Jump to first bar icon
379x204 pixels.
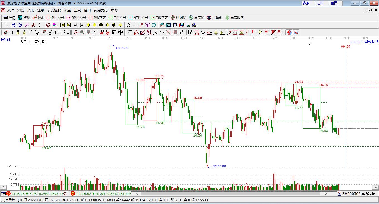pyautogui.click(x=62, y=25)
